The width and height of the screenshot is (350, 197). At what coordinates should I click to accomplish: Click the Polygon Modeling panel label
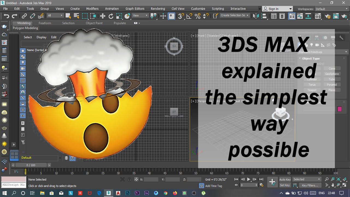[25, 28]
